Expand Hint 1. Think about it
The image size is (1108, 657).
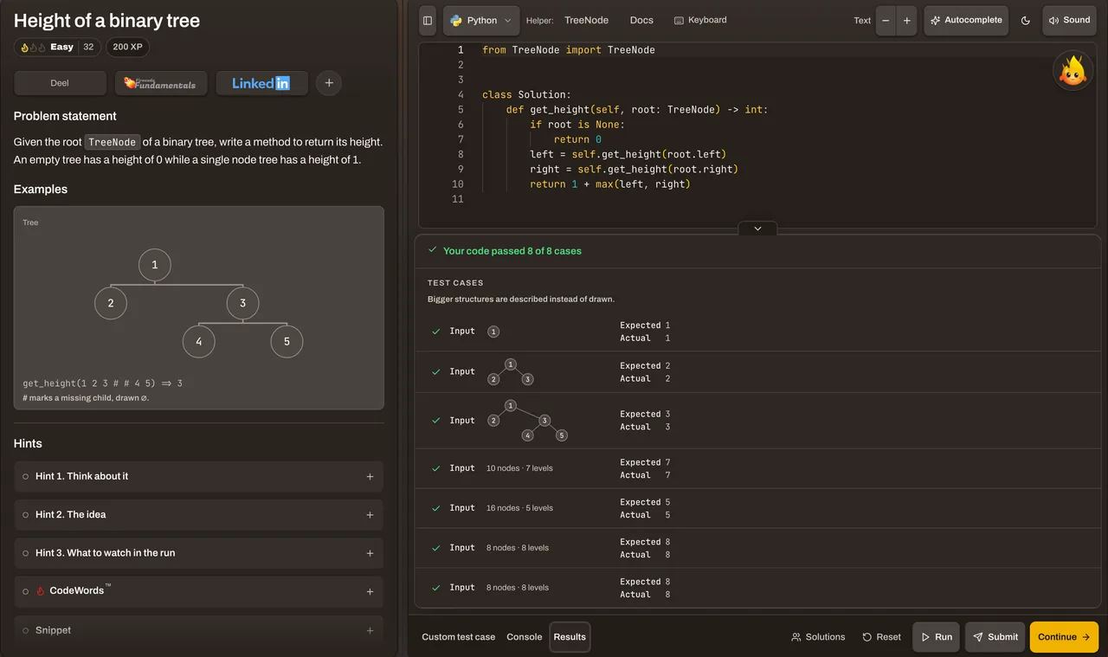(199, 477)
